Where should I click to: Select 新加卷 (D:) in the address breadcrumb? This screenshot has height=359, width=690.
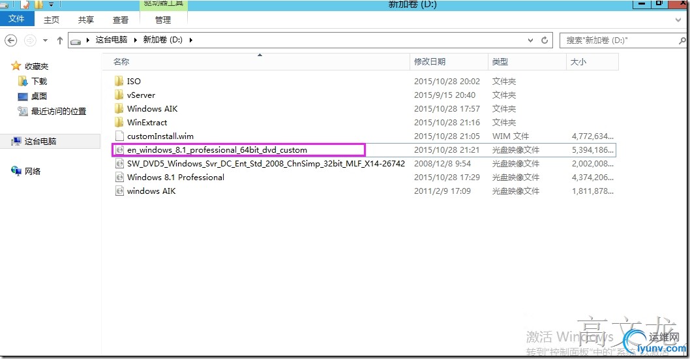[x=163, y=40]
